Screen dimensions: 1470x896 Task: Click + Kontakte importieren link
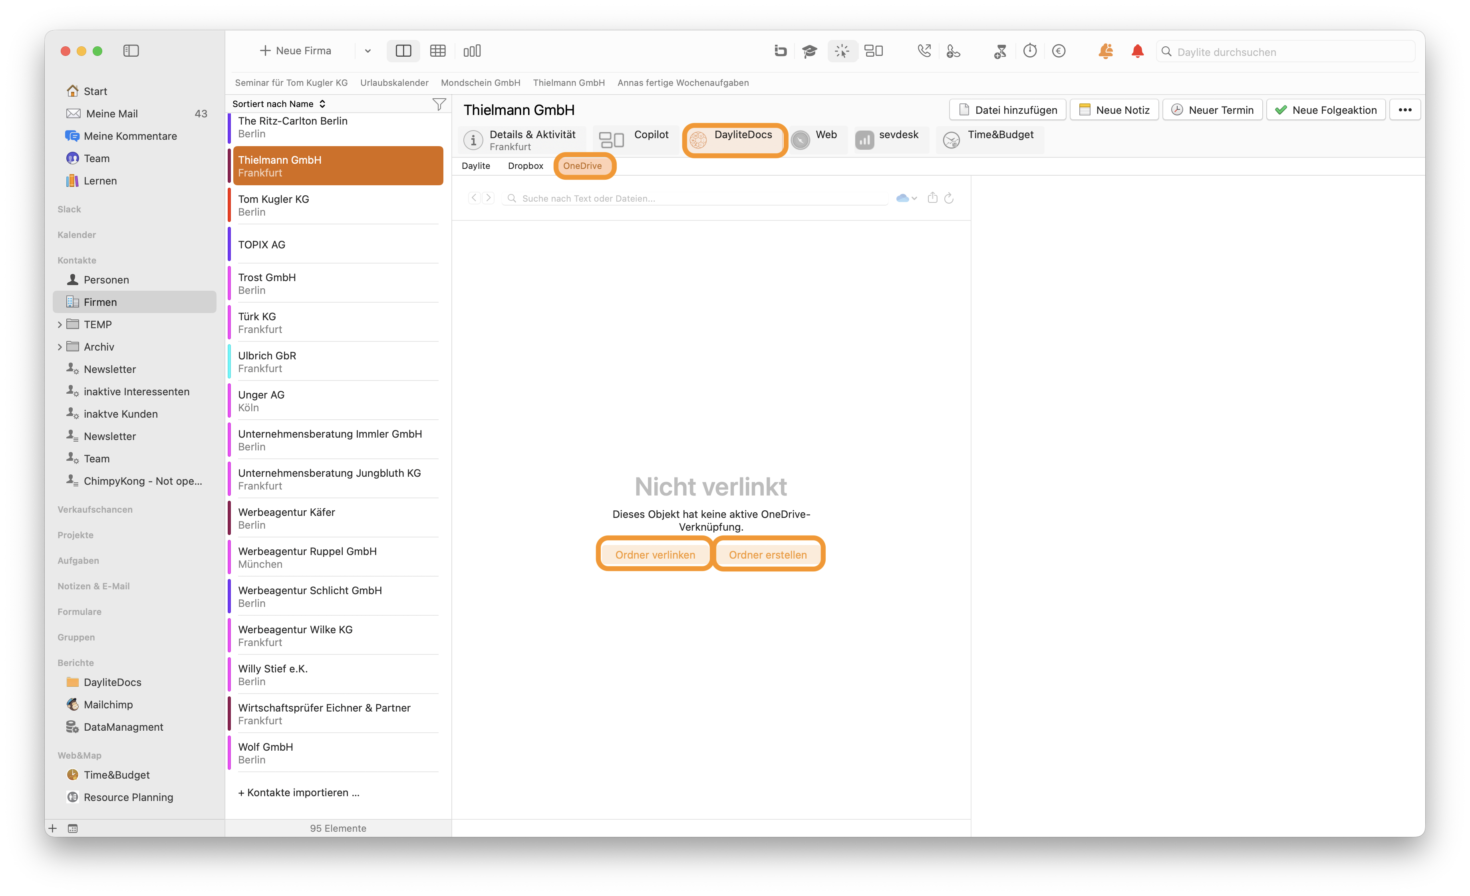click(x=298, y=792)
